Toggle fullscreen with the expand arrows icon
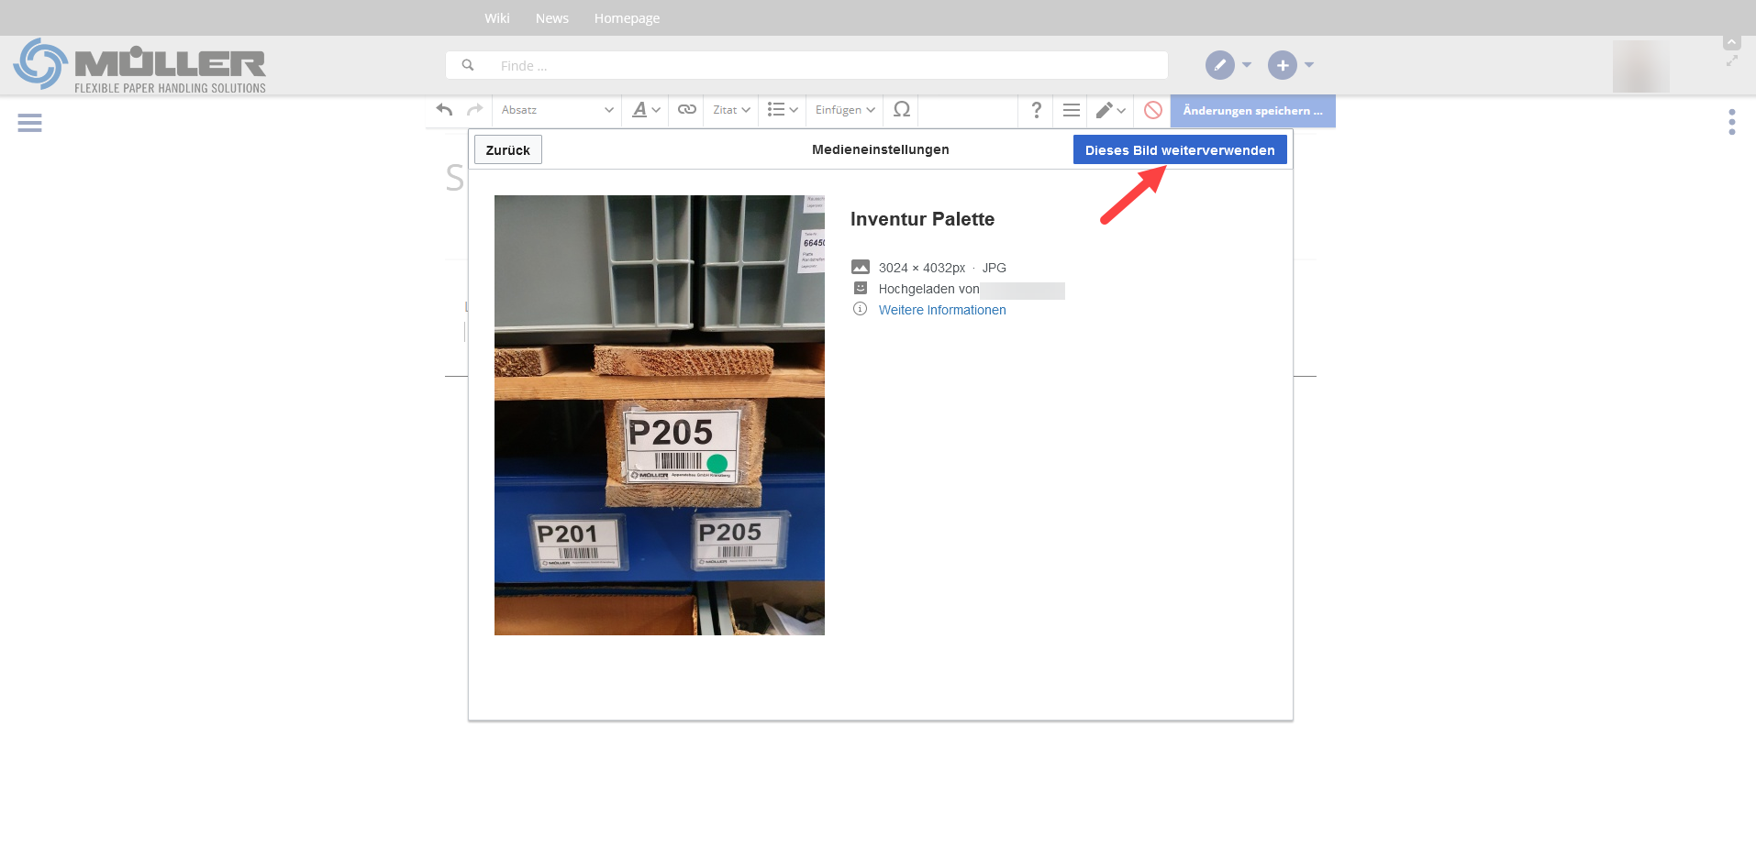This screenshot has height=848, width=1756. (x=1731, y=61)
